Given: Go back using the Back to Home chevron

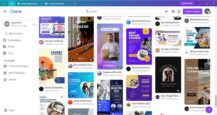Looking at the screenshot, I should (x=6, y=33).
